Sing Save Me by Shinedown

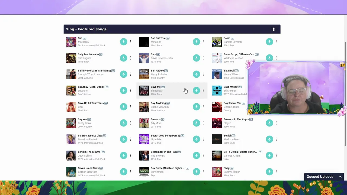pos(196,90)
